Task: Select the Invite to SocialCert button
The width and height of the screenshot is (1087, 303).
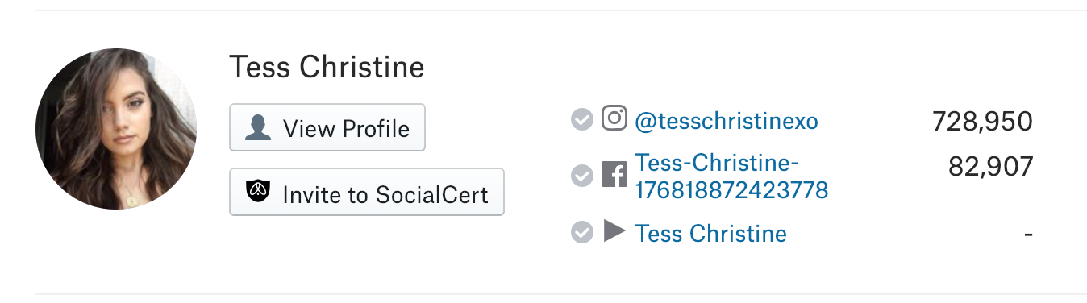Action: [367, 192]
